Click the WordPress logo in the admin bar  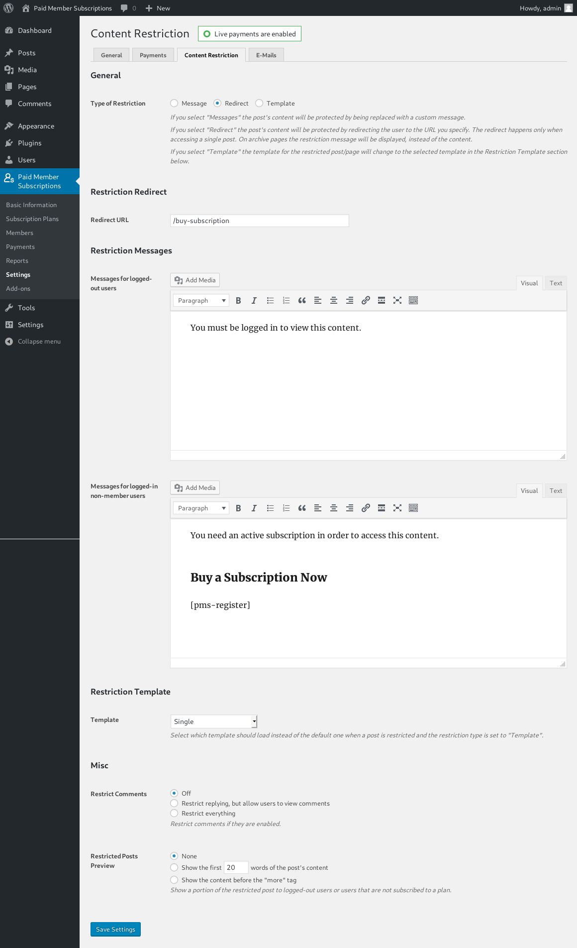pos(8,8)
